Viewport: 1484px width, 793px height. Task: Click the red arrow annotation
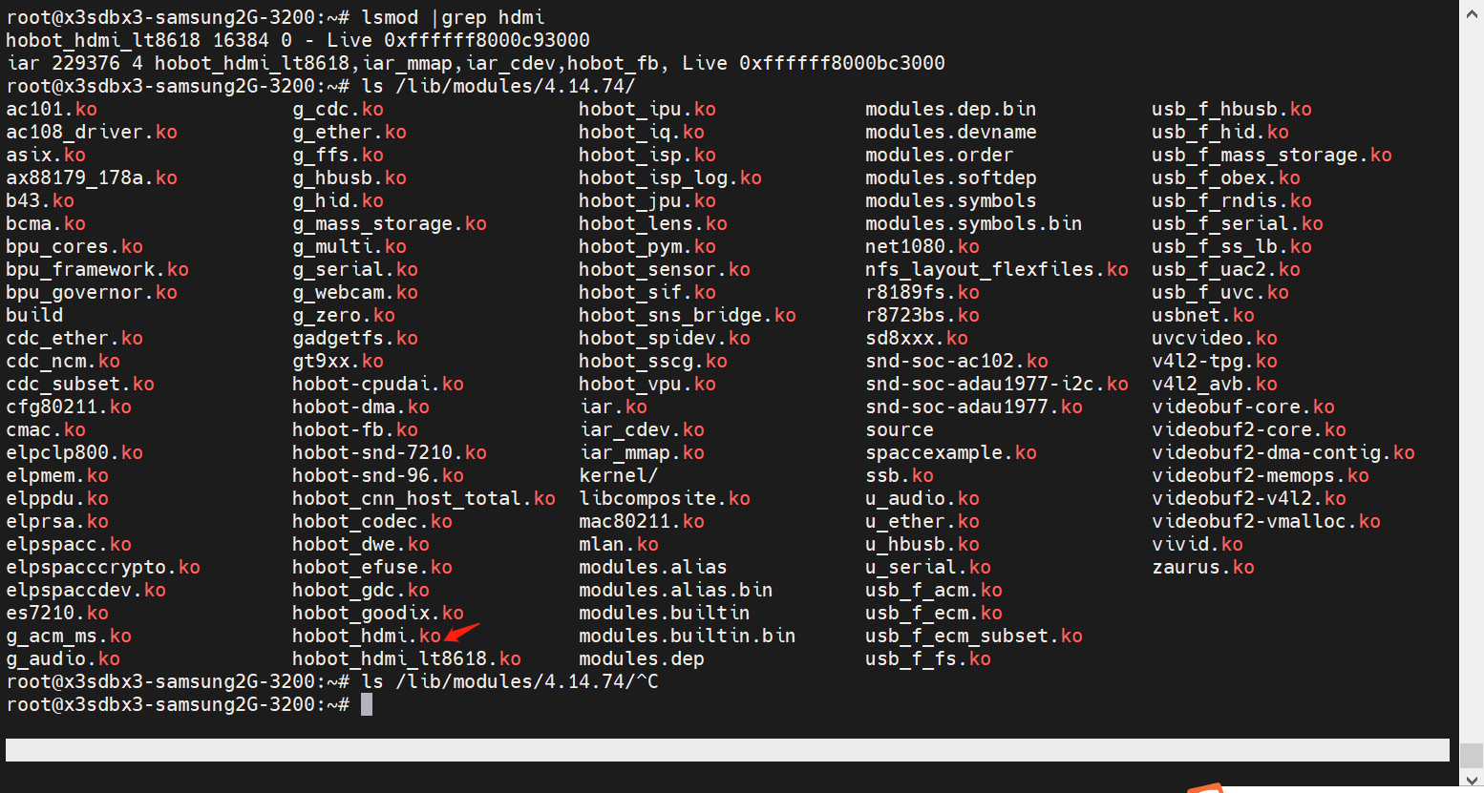pos(462,632)
